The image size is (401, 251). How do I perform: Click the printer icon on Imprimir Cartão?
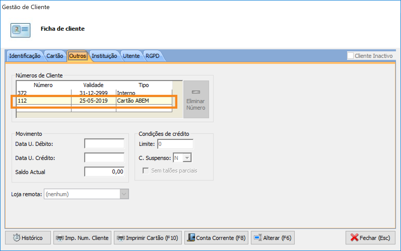(x=121, y=238)
